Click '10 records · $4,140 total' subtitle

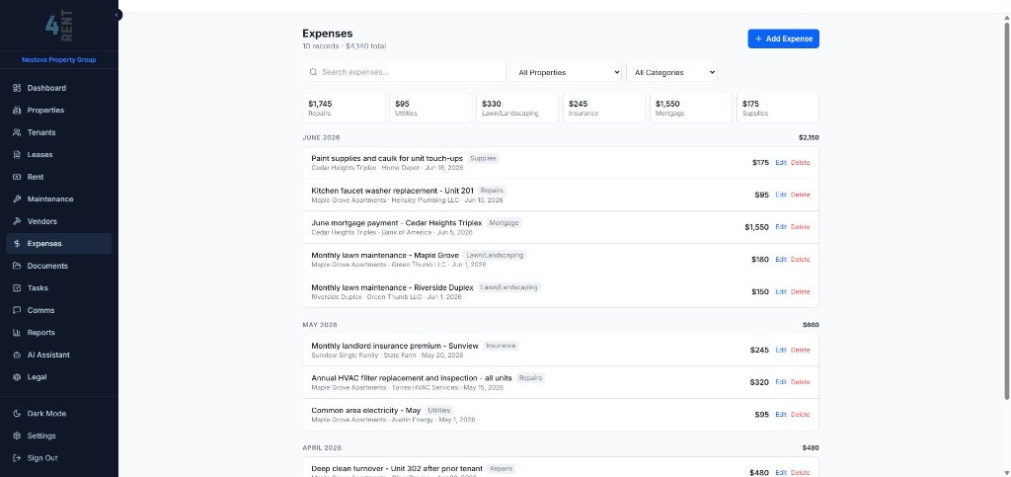(x=345, y=46)
